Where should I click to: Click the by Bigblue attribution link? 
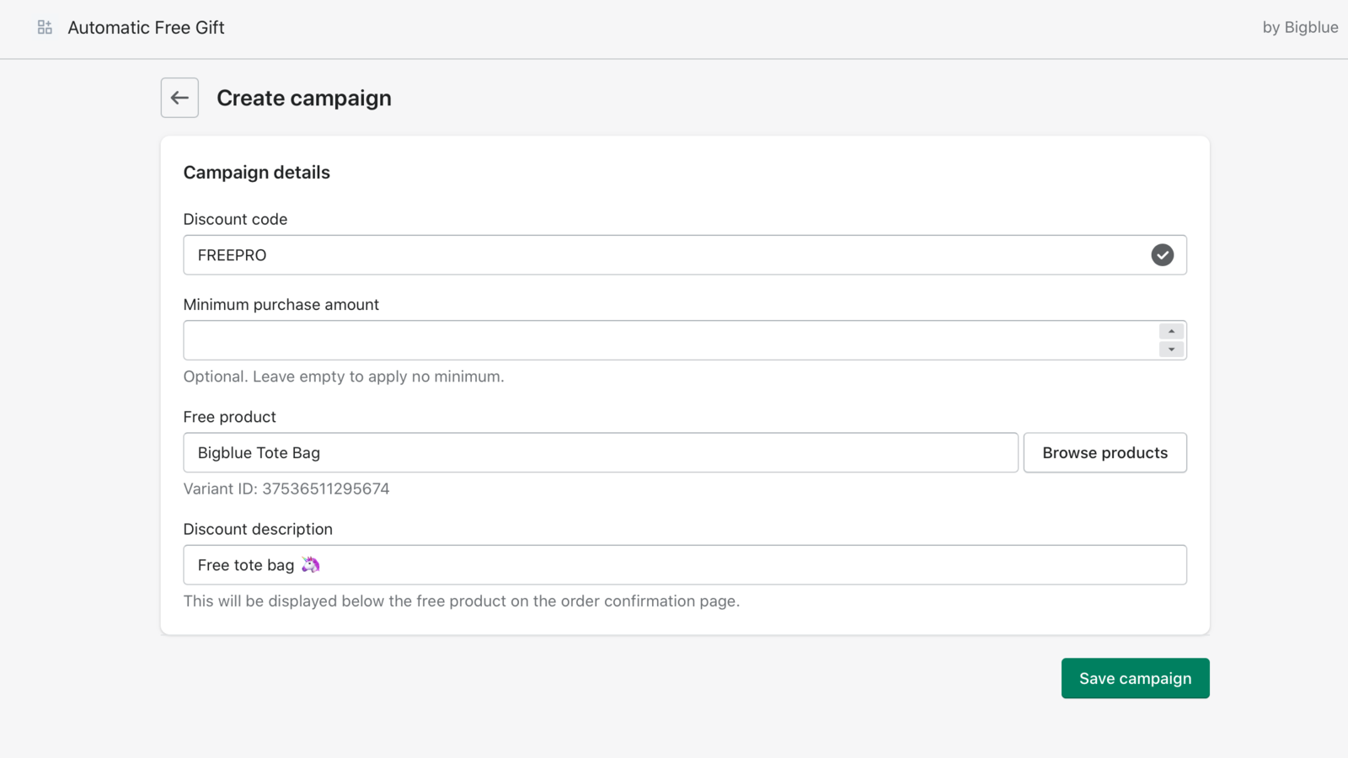1300,26
